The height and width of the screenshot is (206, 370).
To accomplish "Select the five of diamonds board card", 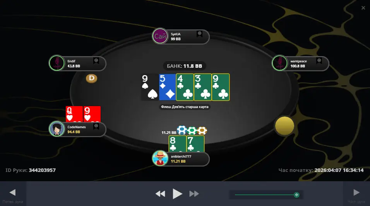I will click(167, 87).
